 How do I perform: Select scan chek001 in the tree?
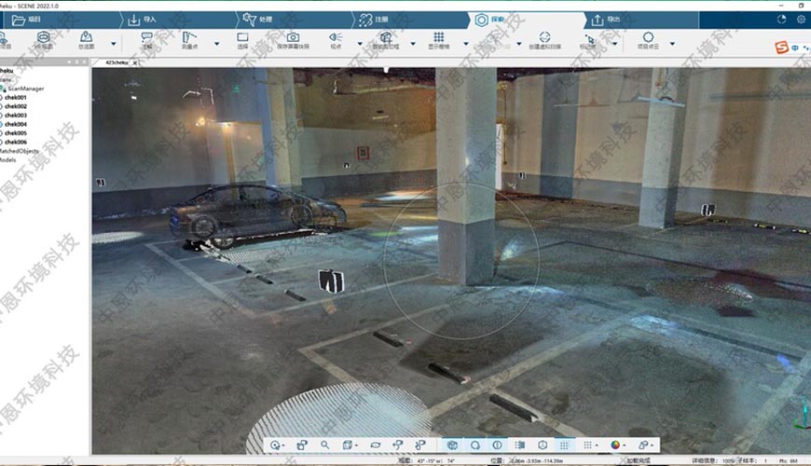pyautogui.click(x=16, y=97)
